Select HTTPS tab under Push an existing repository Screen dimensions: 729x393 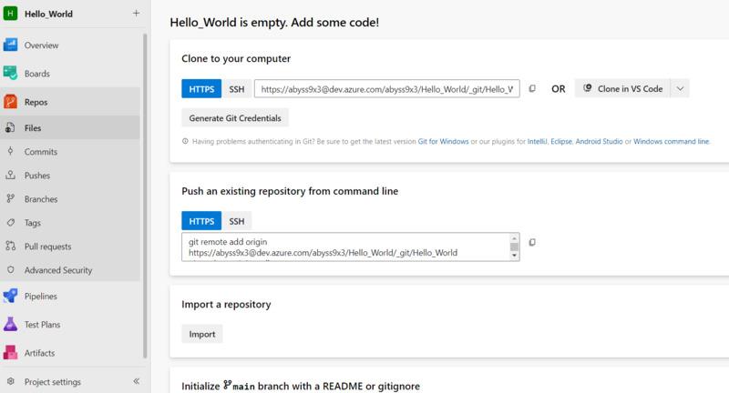pyautogui.click(x=201, y=221)
